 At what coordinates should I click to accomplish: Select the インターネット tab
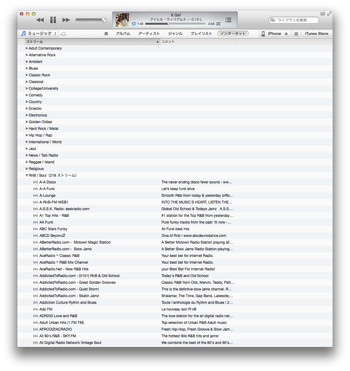click(x=233, y=33)
